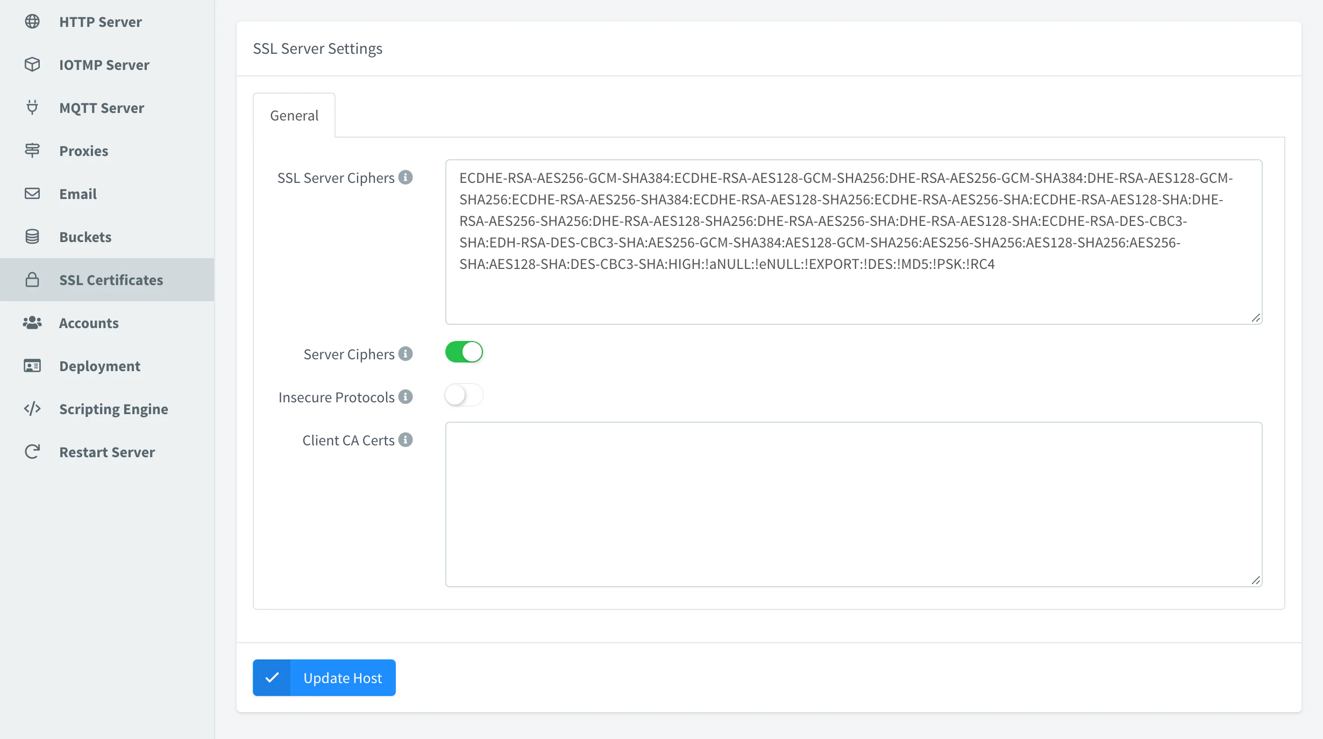Viewport: 1323px width, 739px height.
Task: Show info for Client CA Certs
Action: click(406, 440)
